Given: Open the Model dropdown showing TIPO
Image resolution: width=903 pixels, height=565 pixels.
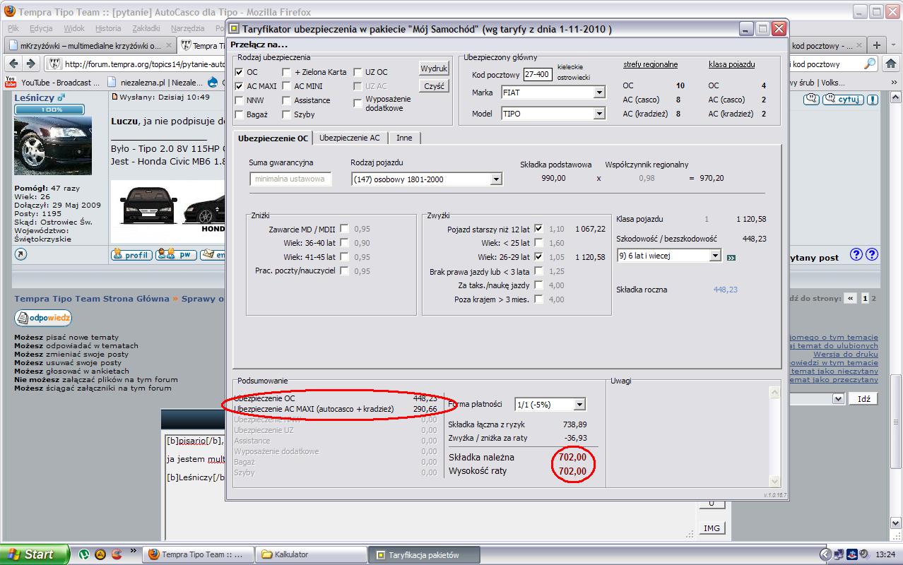Looking at the screenshot, I should (599, 113).
